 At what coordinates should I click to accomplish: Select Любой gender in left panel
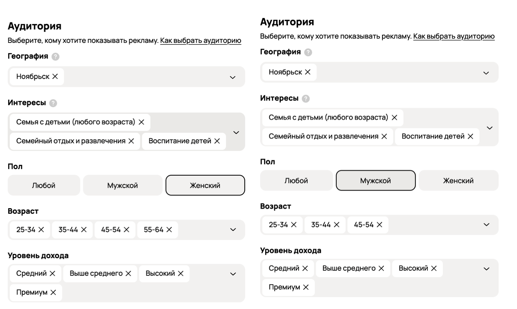(44, 185)
